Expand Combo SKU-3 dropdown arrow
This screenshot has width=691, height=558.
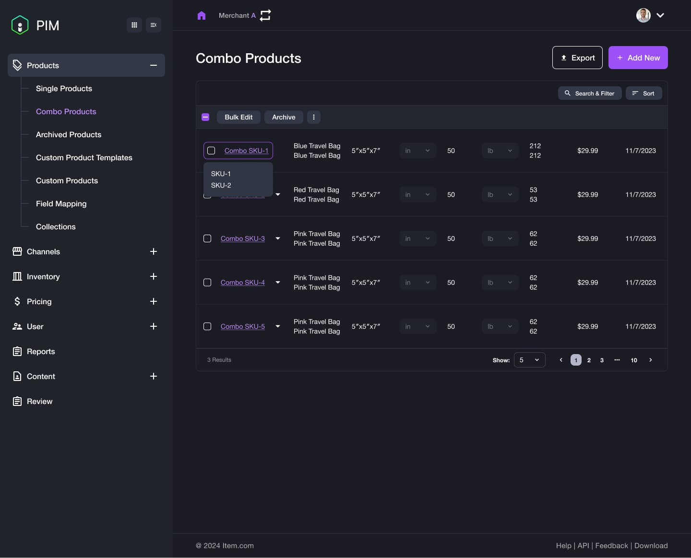[278, 238]
